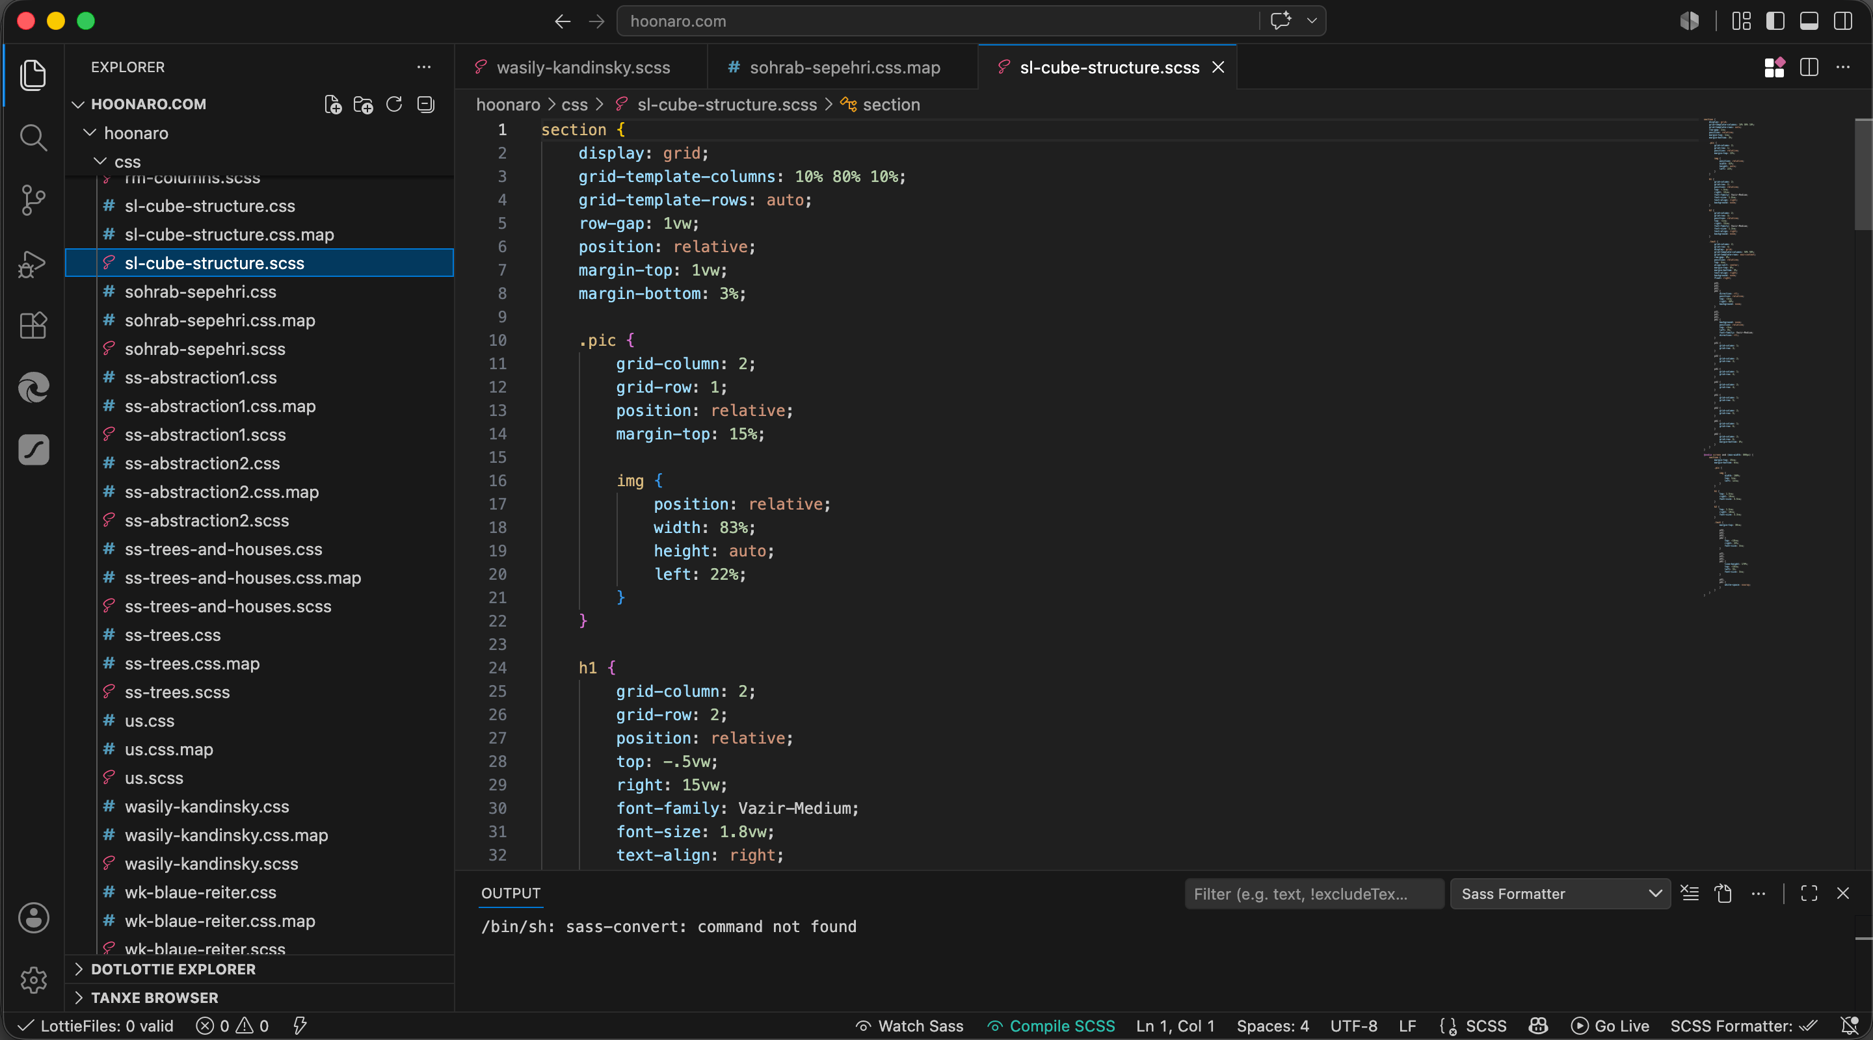This screenshot has height=1040, width=1873.
Task: Click the LF end-of-line selector
Action: 1407,1026
